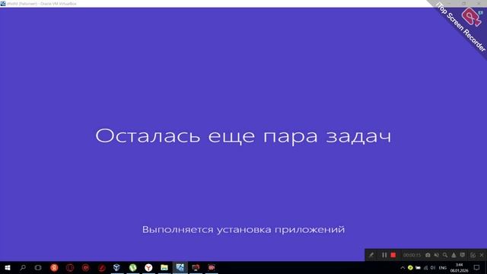Toggle the recorder's sound mute icon
Image resolution: width=487 pixels, height=274 pixels.
436,255
